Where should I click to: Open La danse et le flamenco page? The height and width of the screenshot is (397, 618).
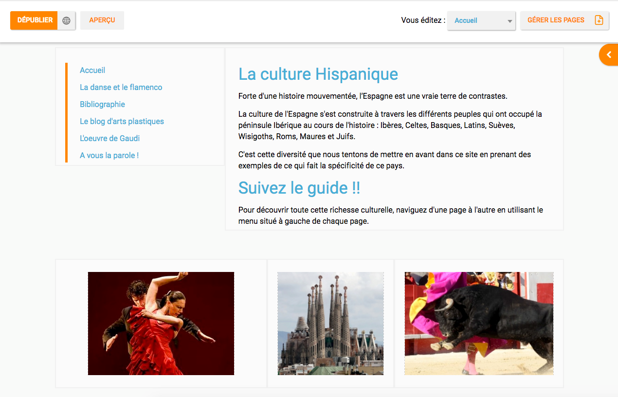coord(121,87)
